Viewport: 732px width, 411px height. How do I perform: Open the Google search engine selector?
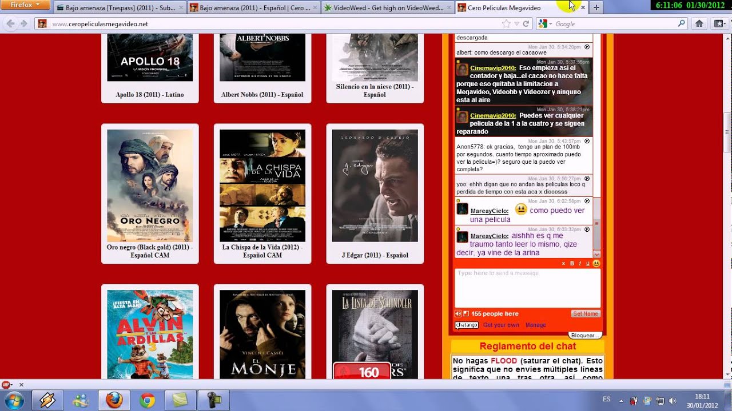pos(544,24)
